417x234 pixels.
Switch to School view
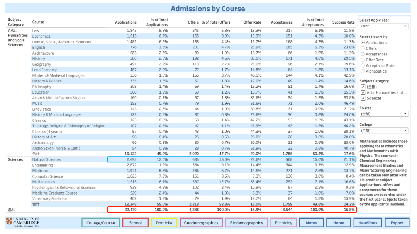click(136, 223)
